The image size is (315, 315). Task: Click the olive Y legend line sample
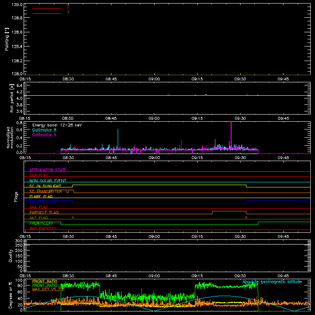click(x=47, y=13)
